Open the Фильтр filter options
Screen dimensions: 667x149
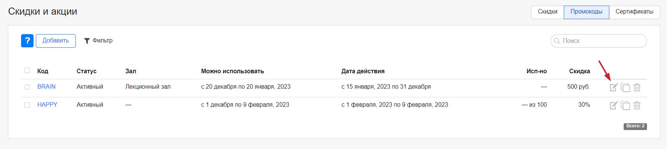[98, 41]
